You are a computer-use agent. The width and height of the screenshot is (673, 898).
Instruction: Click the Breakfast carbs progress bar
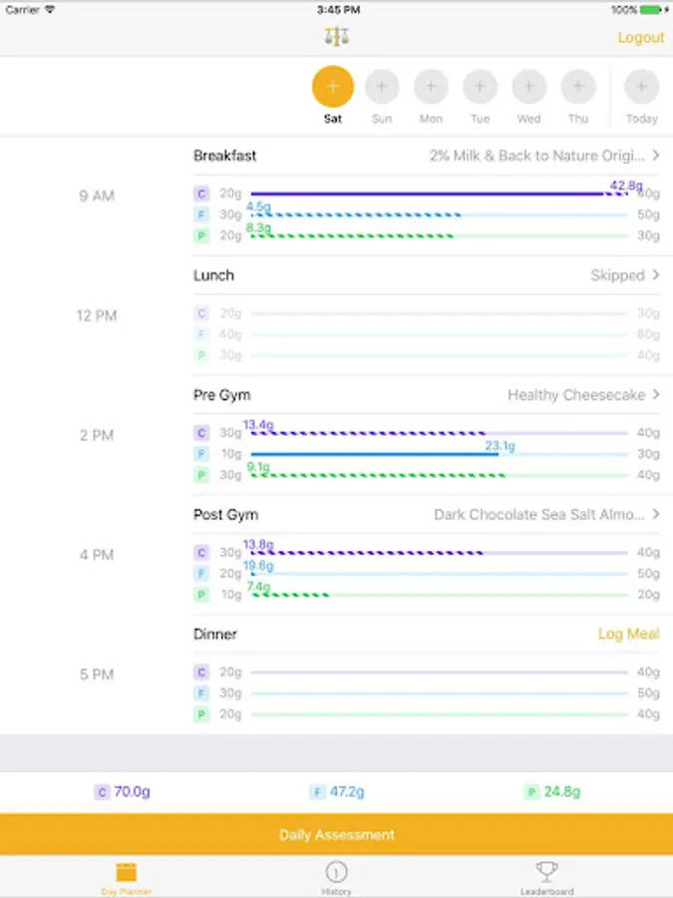(x=439, y=194)
